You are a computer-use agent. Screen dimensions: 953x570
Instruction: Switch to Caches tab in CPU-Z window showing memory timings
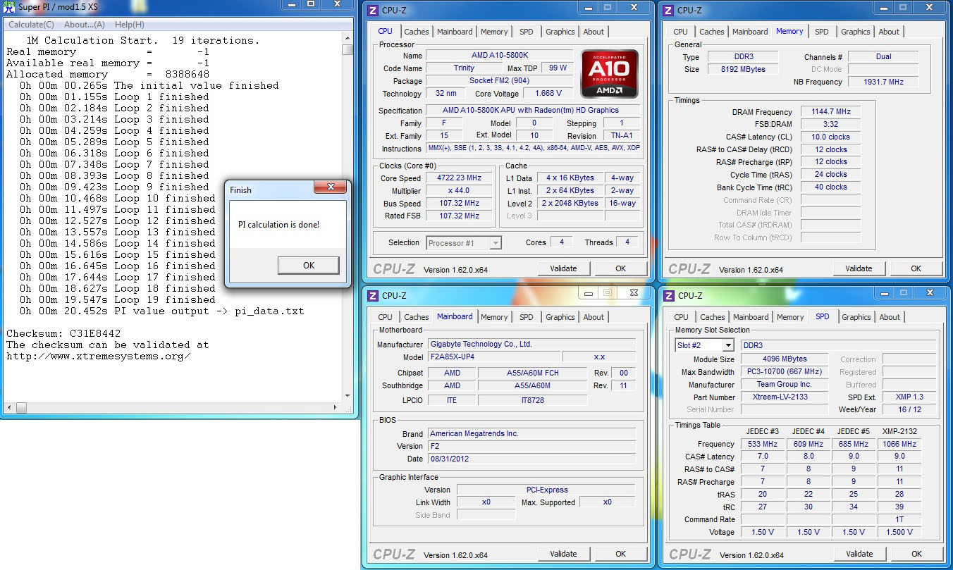click(x=712, y=32)
